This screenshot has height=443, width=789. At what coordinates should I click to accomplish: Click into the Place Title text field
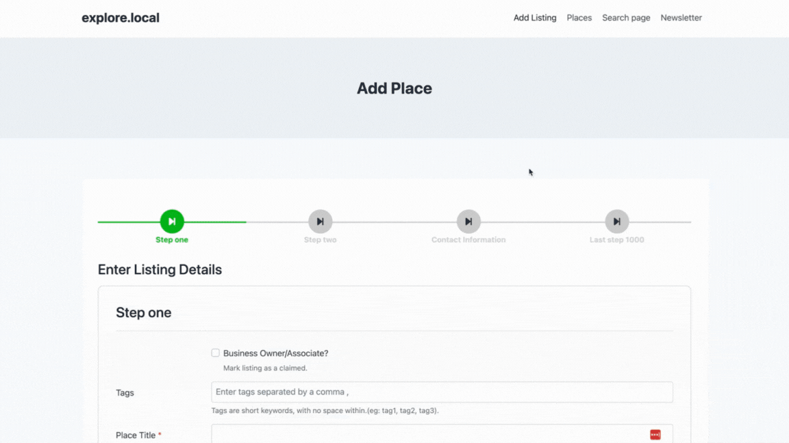425,435
